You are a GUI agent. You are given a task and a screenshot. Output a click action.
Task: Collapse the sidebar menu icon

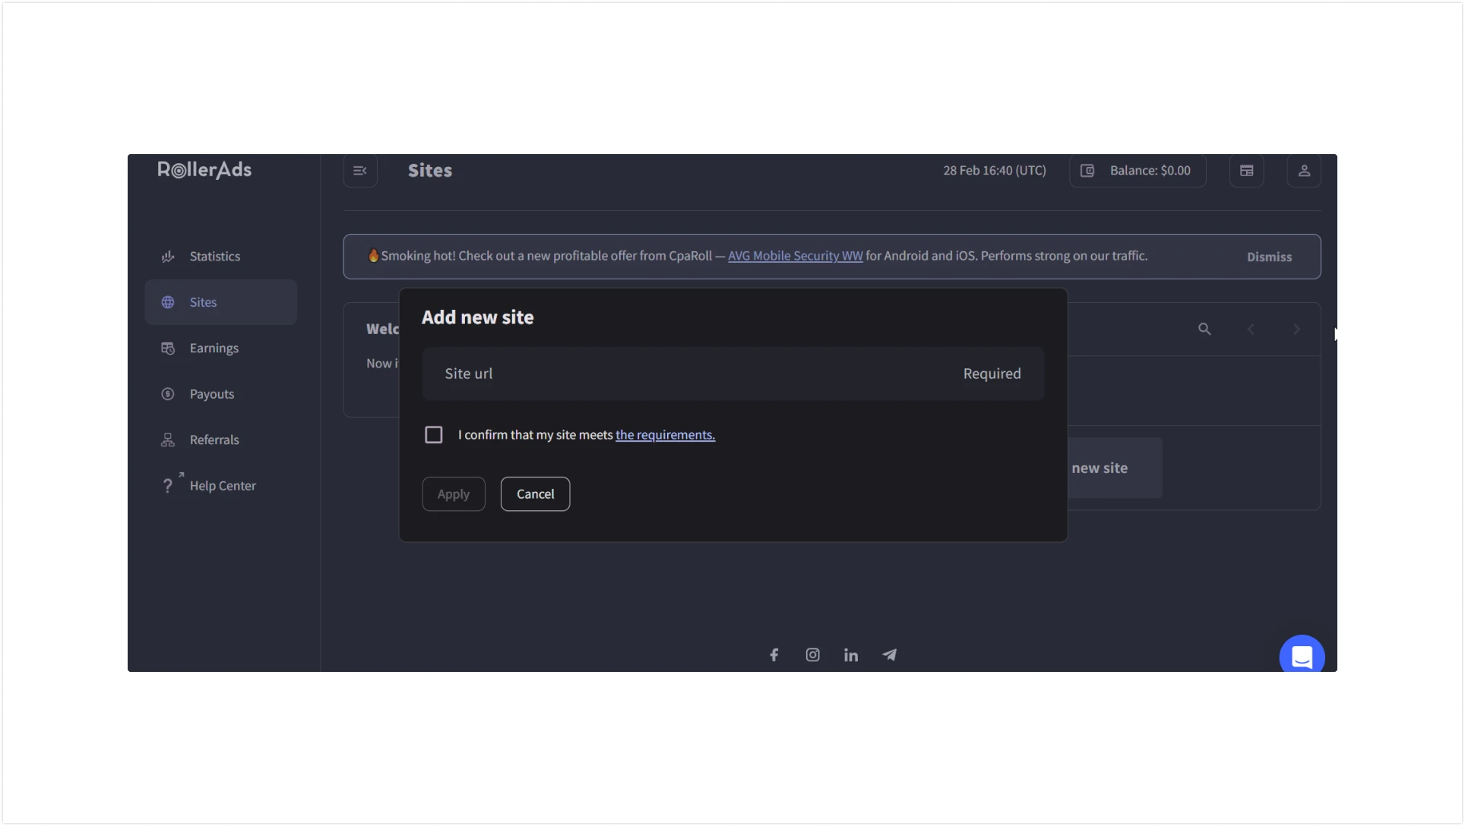360,171
